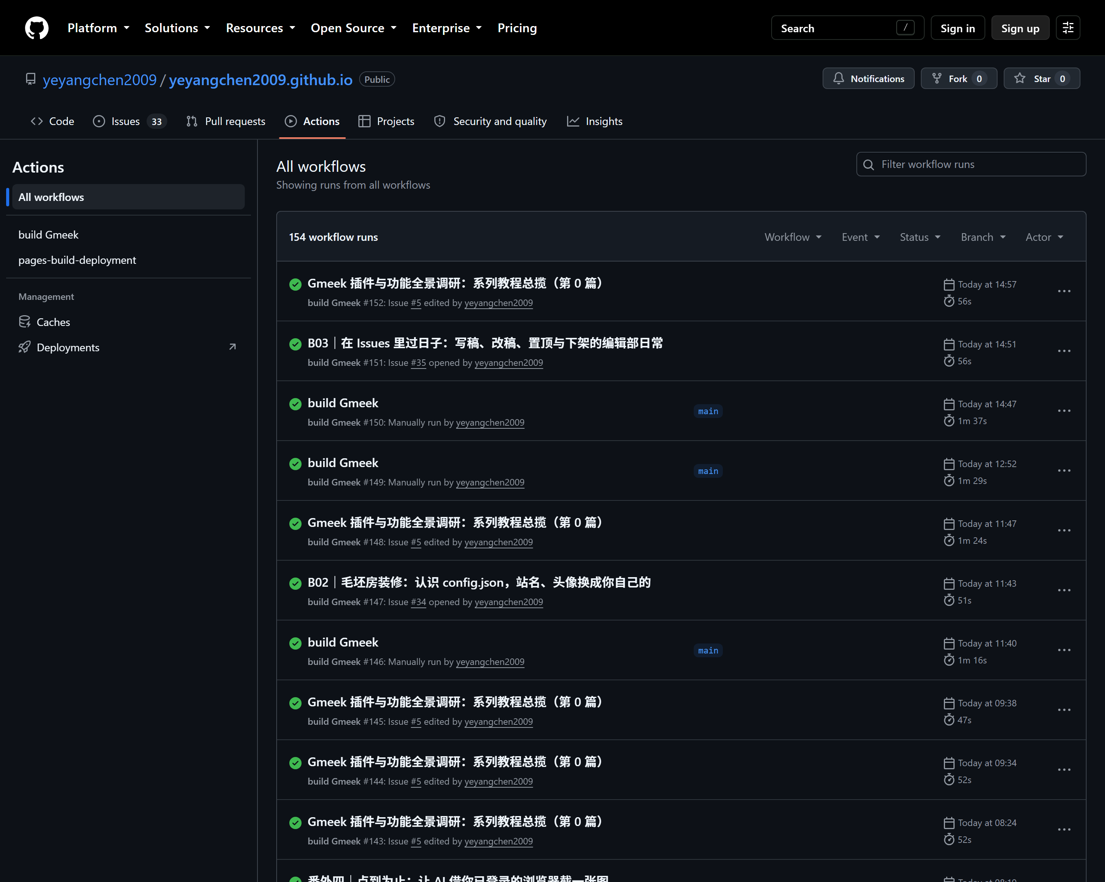Expand the Resources navigation menu
Viewport: 1105px width, 882px height.
[x=261, y=28]
